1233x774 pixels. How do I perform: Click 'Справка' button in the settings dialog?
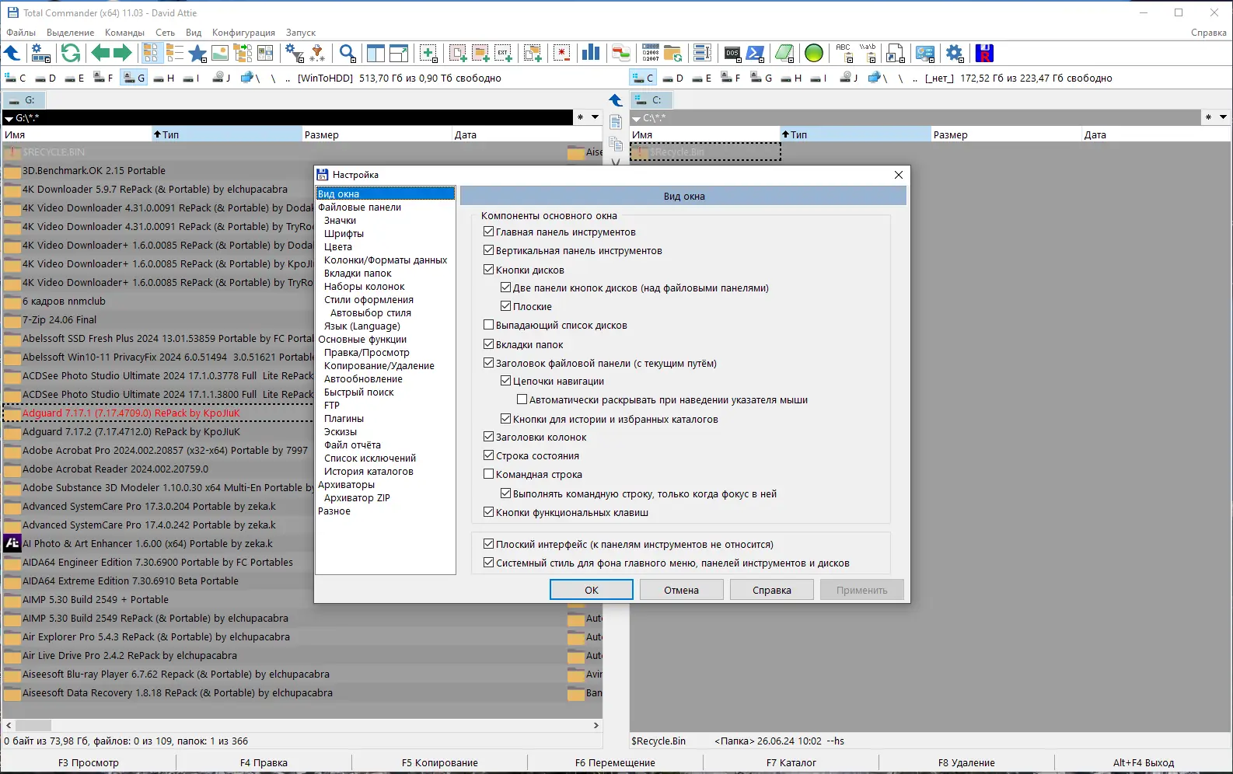point(772,590)
